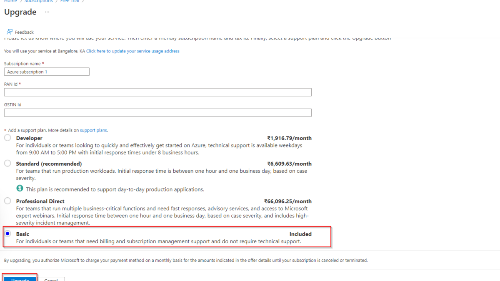
Task: Follow the support plans link
Action: click(x=93, y=130)
